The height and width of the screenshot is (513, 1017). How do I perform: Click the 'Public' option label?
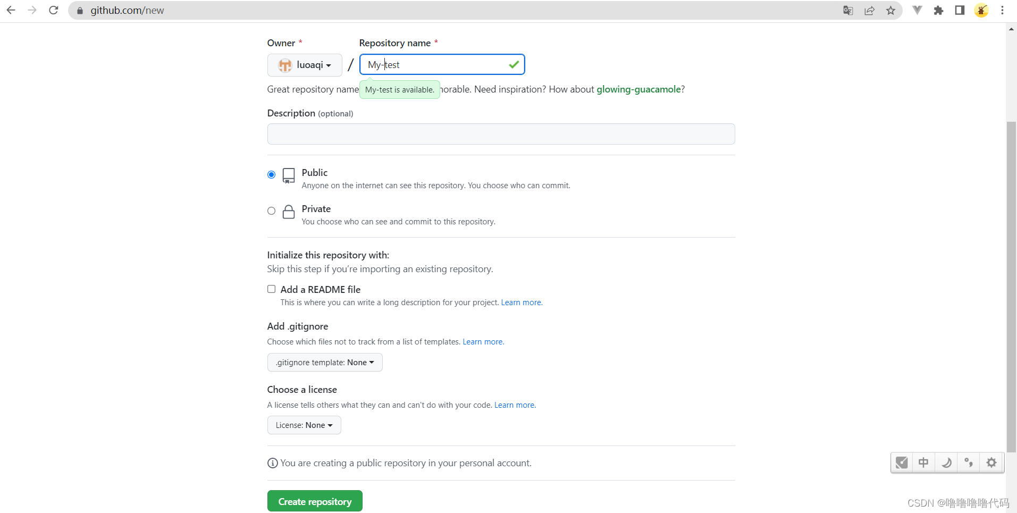(x=315, y=173)
